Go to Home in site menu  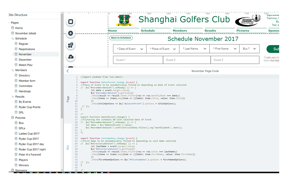(113, 30)
